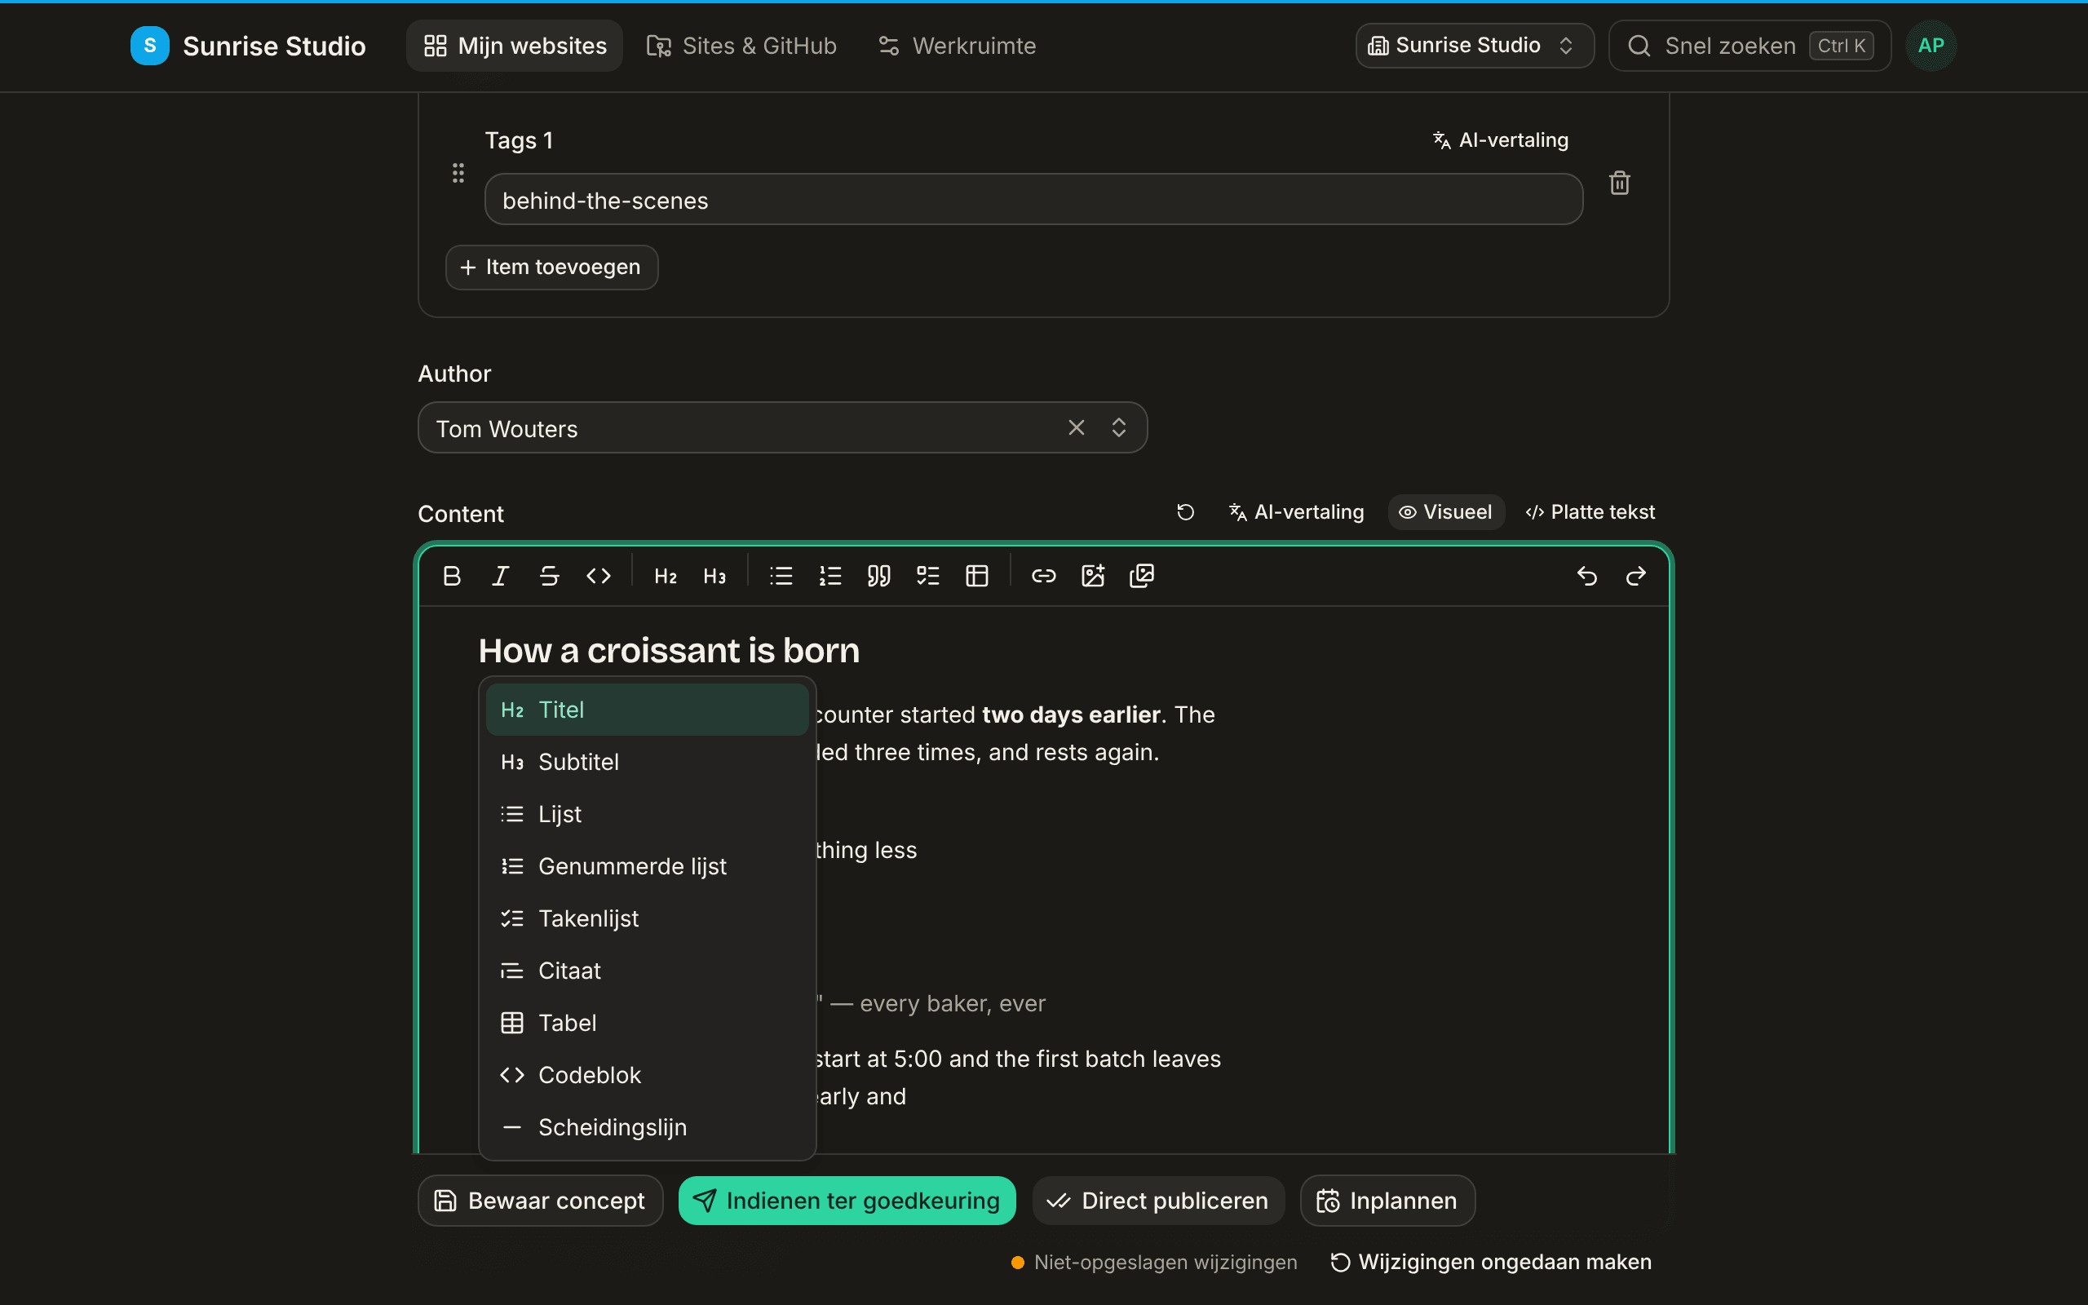Viewport: 2088px width, 1305px height.
Task: Apply H2 heading from toolbar
Action: tap(666, 576)
